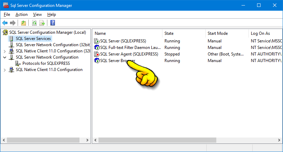The width and height of the screenshot is (283, 152).
Task: Click the left pane scroll right arrow
Action: click(87, 140)
